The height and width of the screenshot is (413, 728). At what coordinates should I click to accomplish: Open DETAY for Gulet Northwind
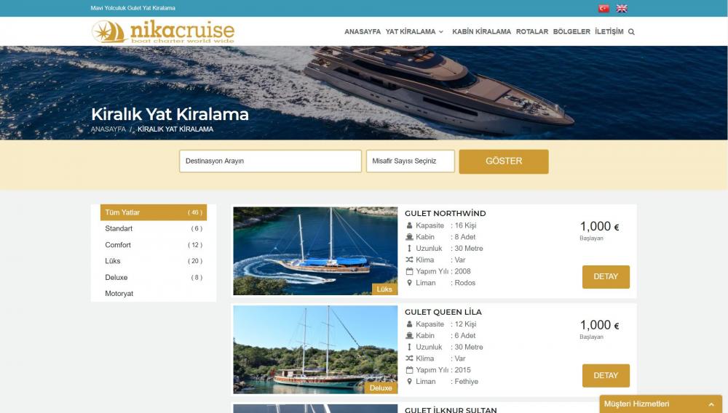pyautogui.click(x=606, y=277)
